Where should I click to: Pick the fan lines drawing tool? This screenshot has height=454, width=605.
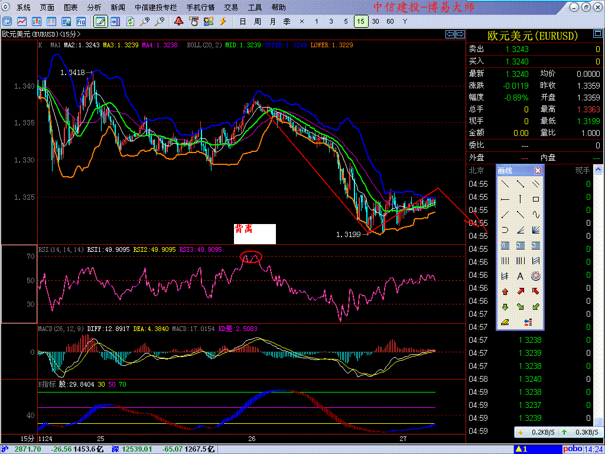[x=536, y=230]
